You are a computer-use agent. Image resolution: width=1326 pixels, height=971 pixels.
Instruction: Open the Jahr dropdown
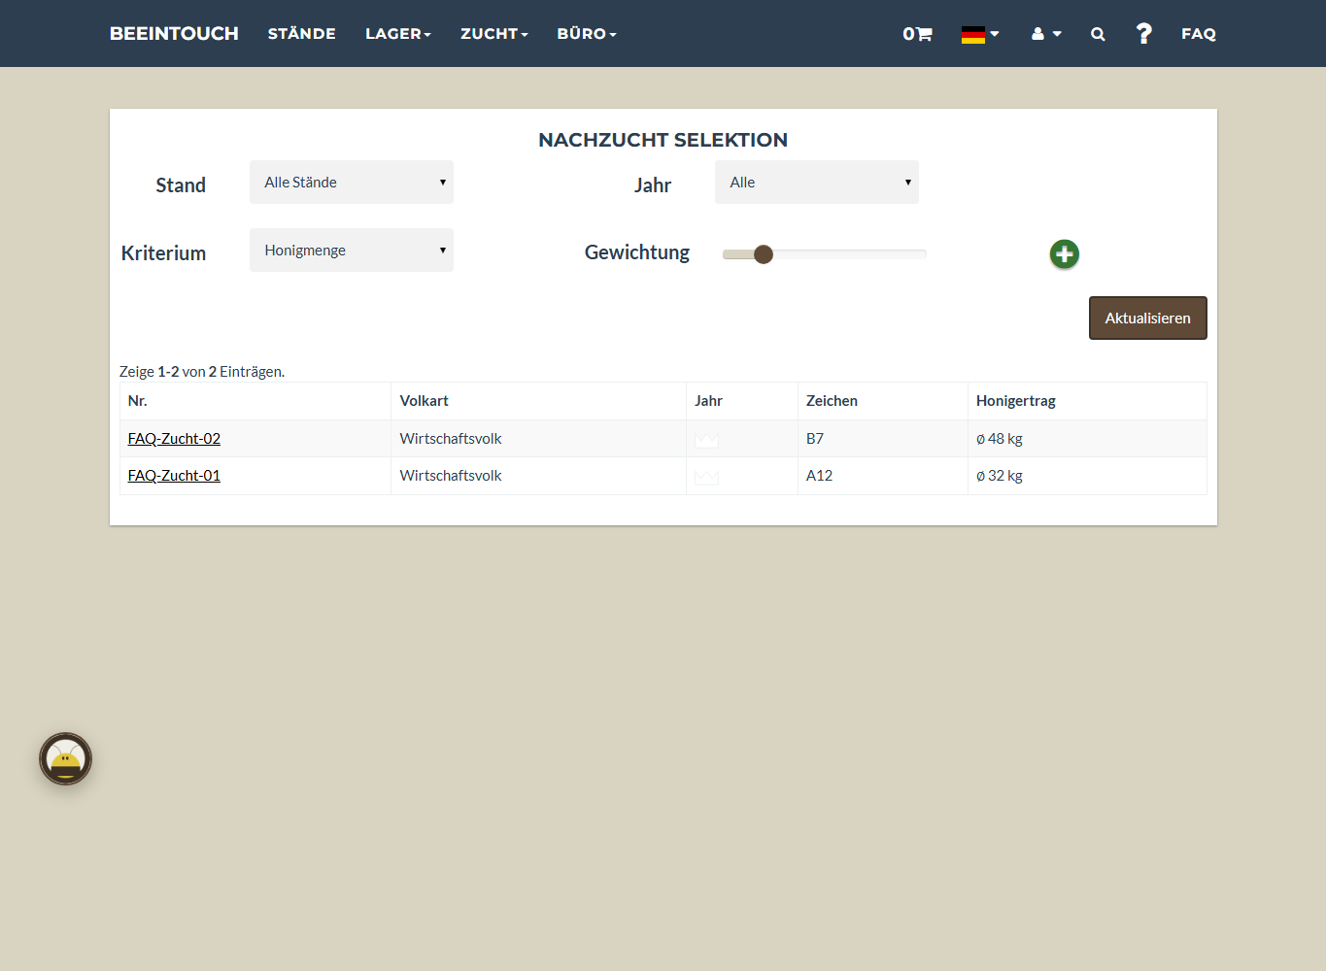tap(817, 183)
